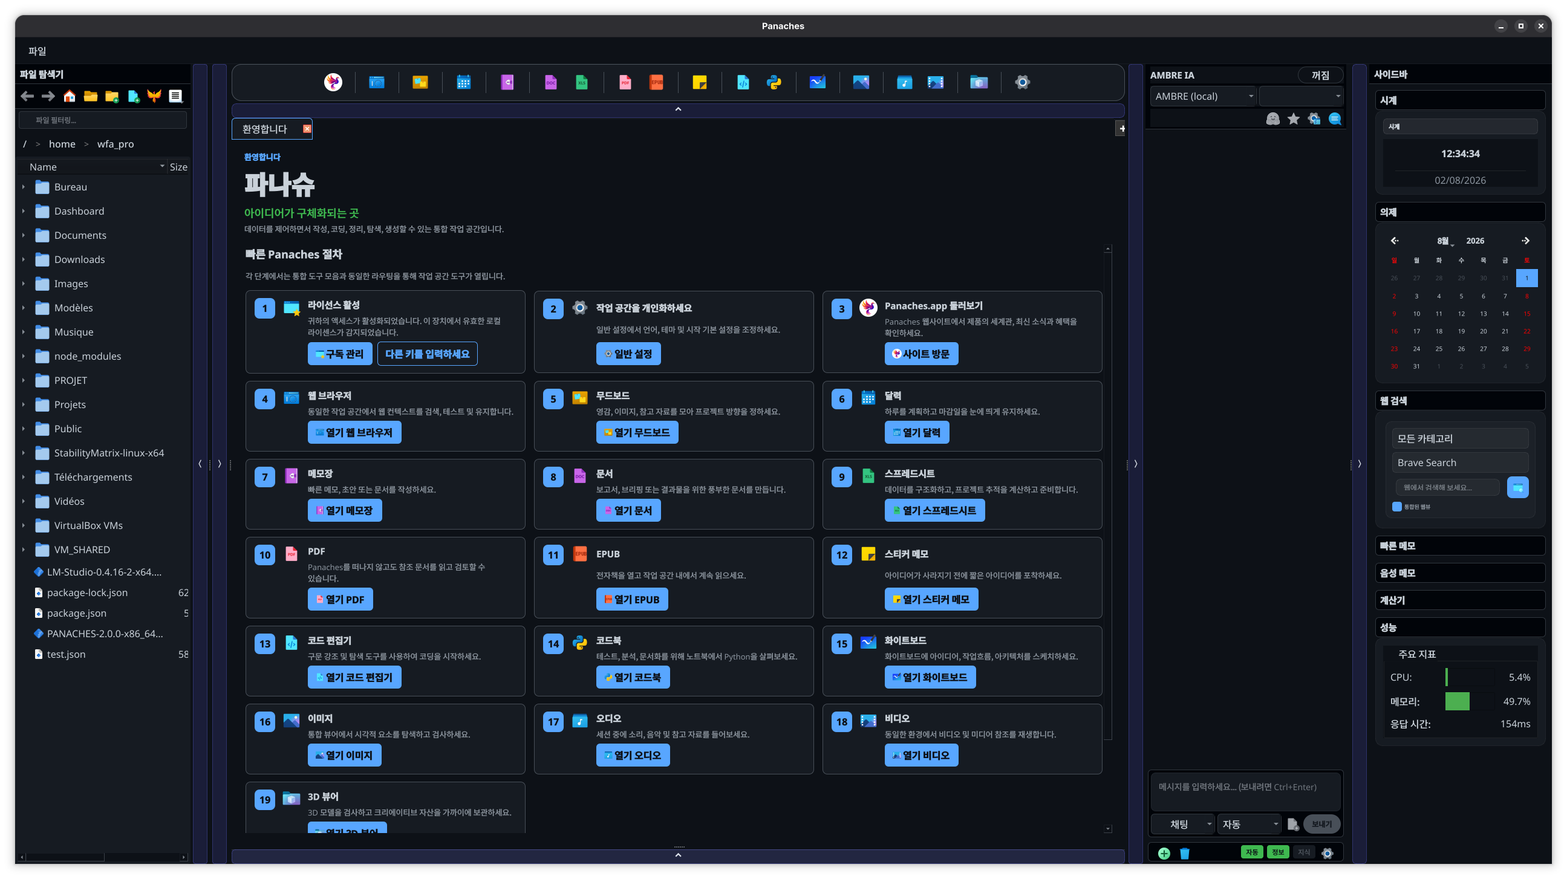The height and width of the screenshot is (879, 1567).
Task: Open the 채팅 mode dropdown
Action: [x=1182, y=825]
